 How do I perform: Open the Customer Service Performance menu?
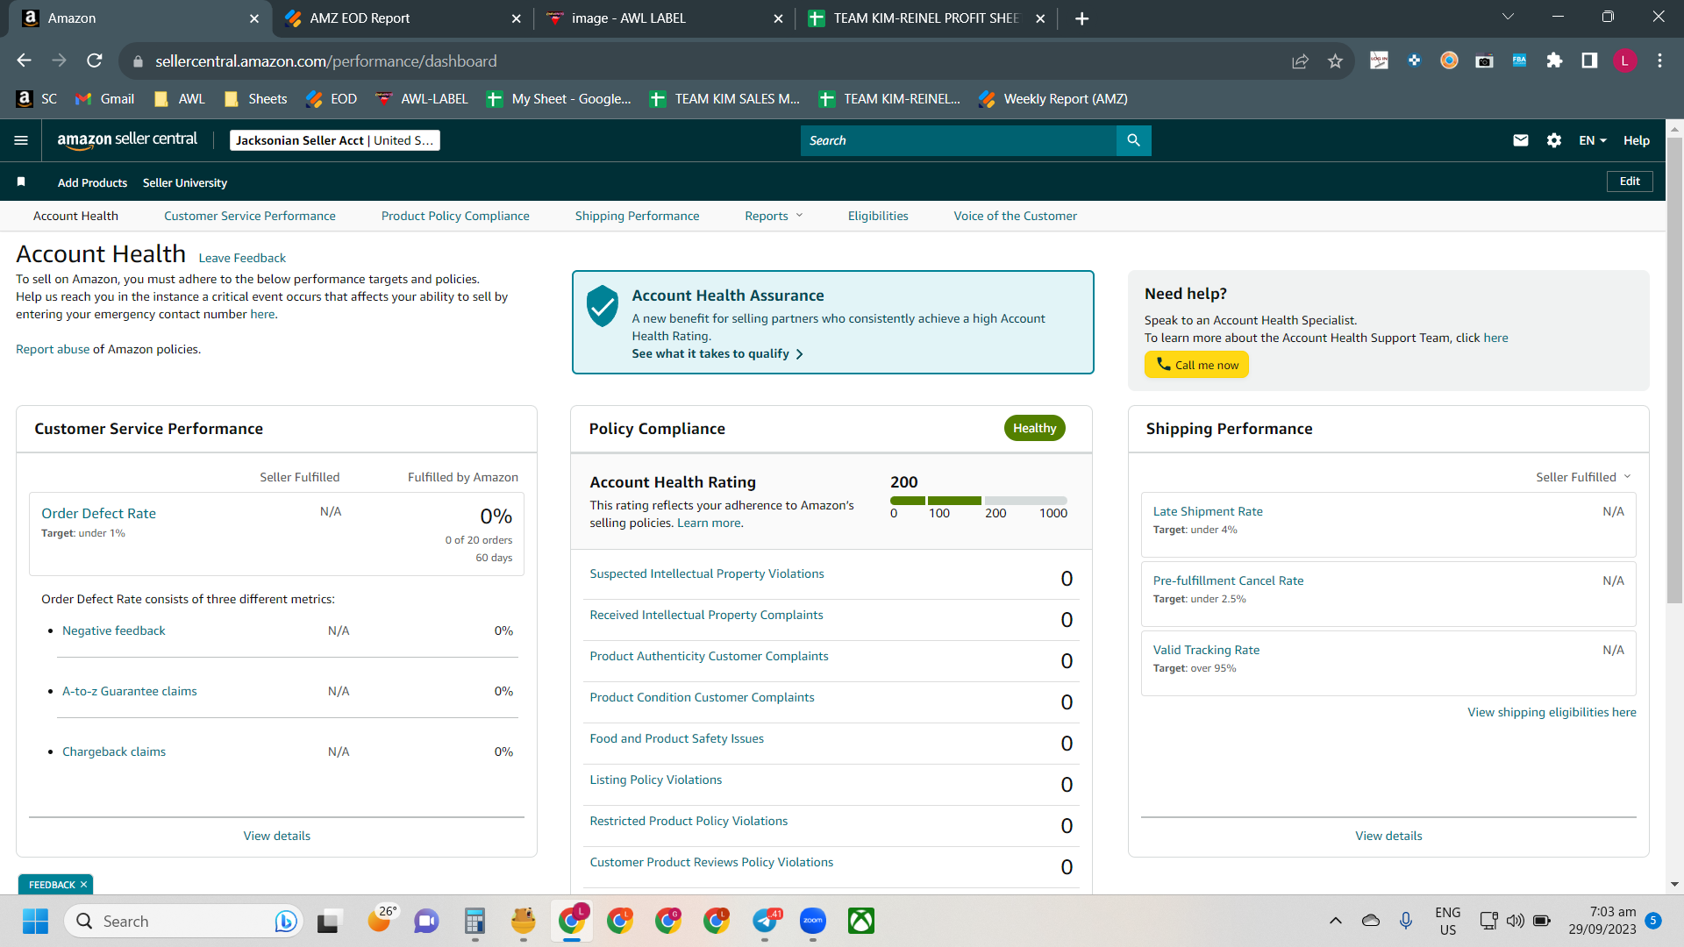(x=249, y=216)
